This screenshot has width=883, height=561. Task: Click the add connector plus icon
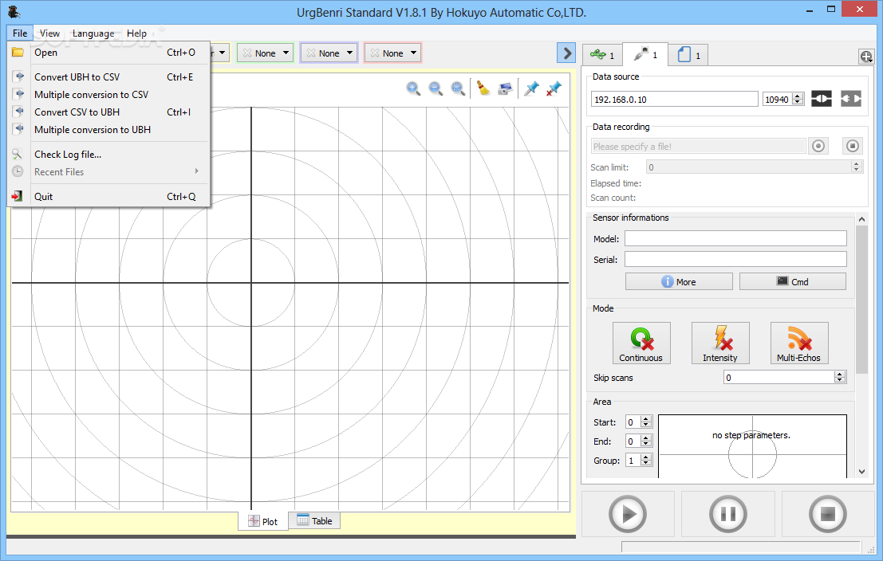click(x=866, y=57)
